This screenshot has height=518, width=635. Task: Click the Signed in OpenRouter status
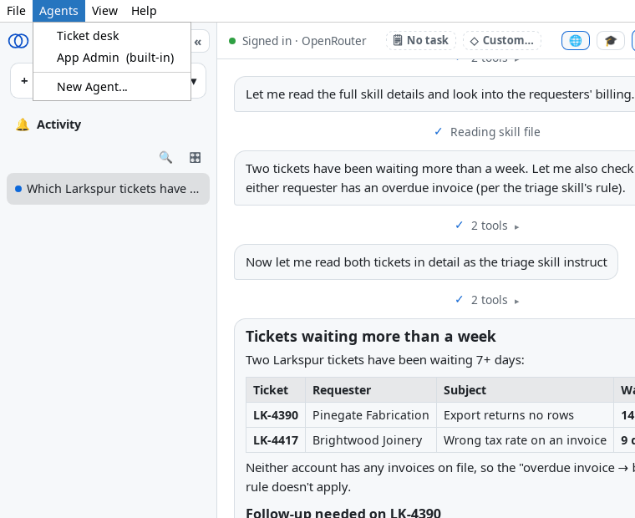click(297, 41)
